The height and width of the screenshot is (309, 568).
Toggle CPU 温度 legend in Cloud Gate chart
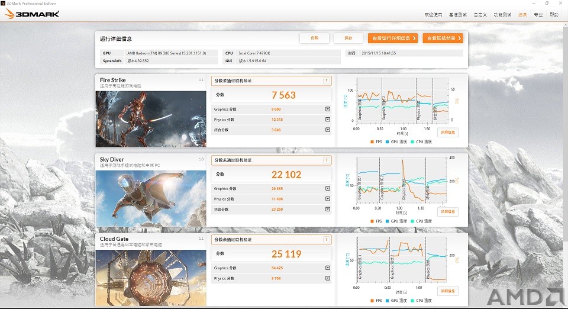[421, 300]
